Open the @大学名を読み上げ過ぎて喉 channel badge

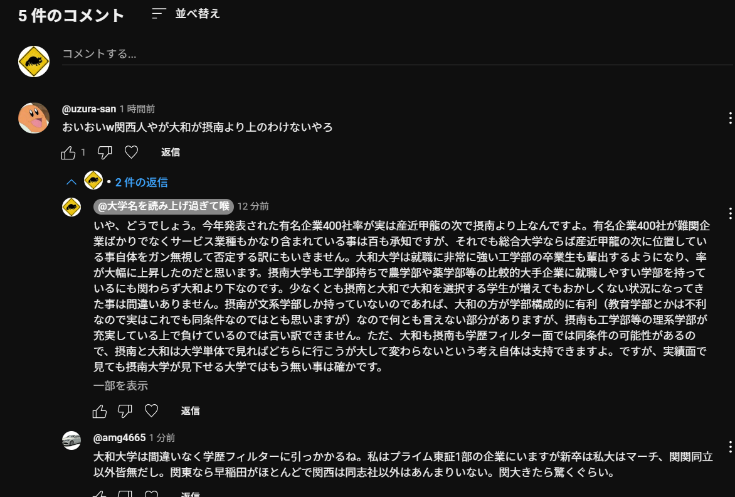coord(163,206)
